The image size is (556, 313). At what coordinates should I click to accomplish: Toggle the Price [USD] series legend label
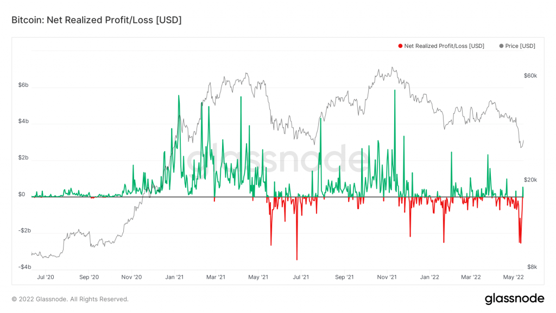pyautogui.click(x=520, y=46)
